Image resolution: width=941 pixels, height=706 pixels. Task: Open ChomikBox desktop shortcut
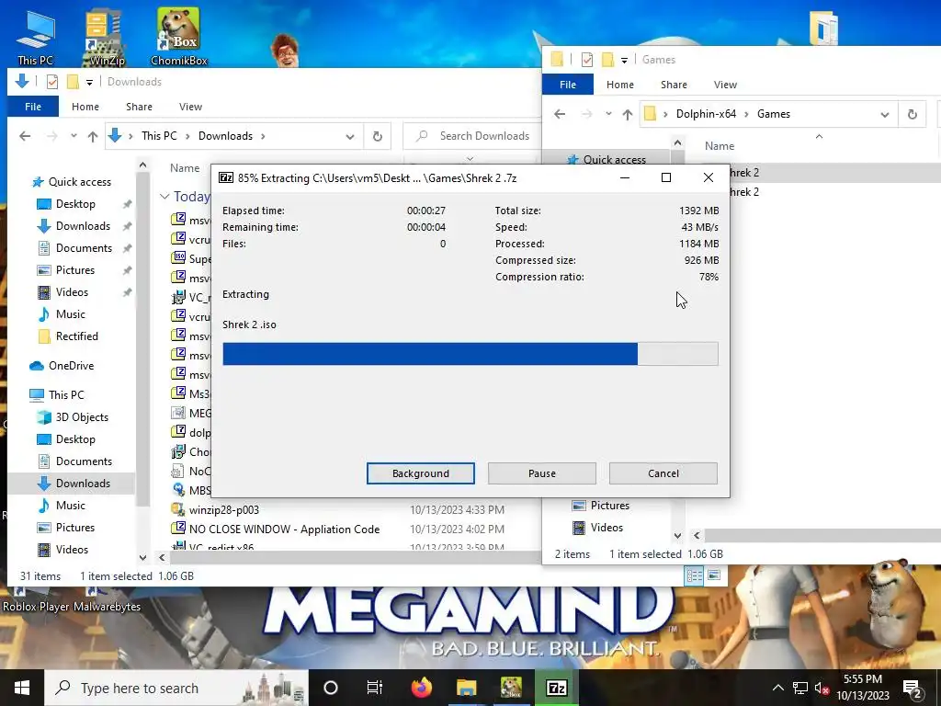coord(178,37)
